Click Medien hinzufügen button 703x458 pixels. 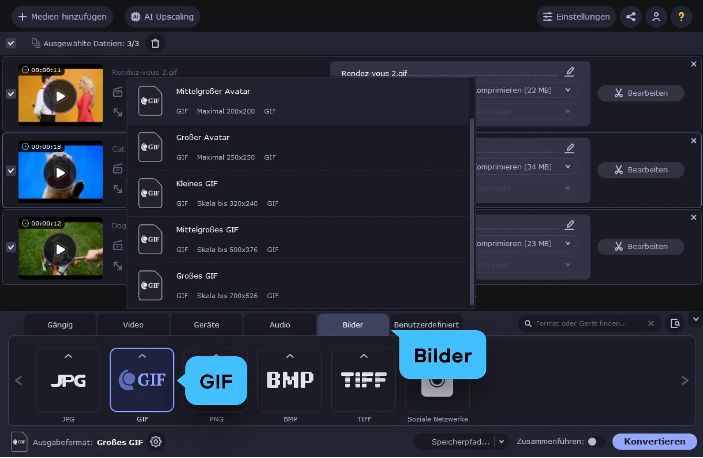[62, 17]
